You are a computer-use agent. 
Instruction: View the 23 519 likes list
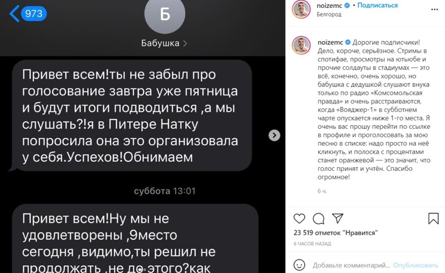tap(336, 233)
